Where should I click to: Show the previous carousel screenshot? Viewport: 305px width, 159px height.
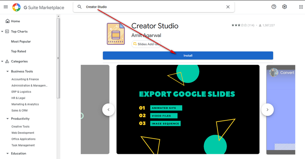click(x=108, y=110)
